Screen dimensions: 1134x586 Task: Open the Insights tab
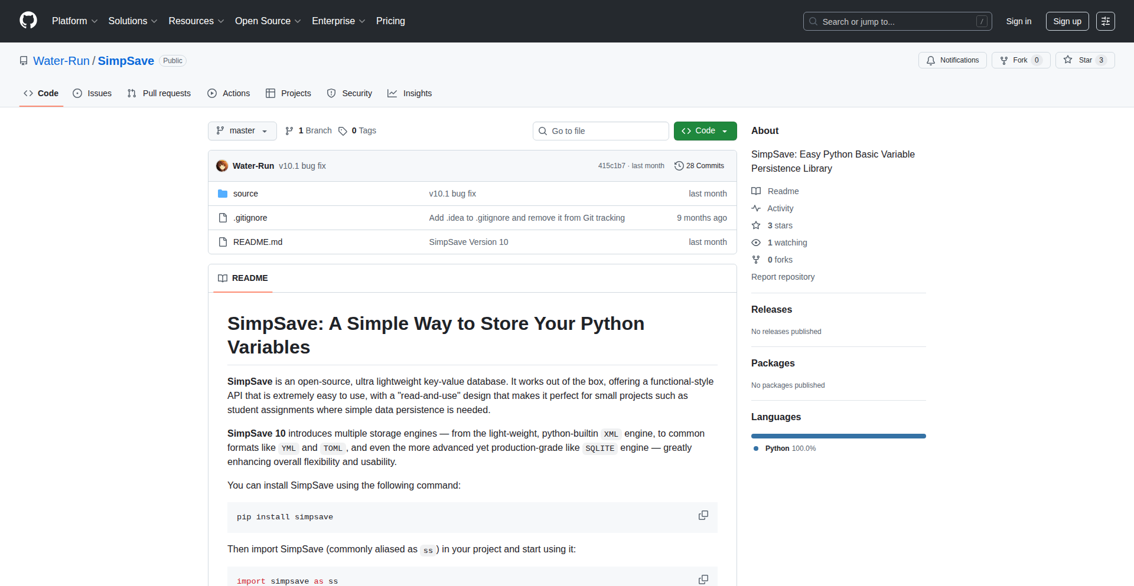[409, 93]
